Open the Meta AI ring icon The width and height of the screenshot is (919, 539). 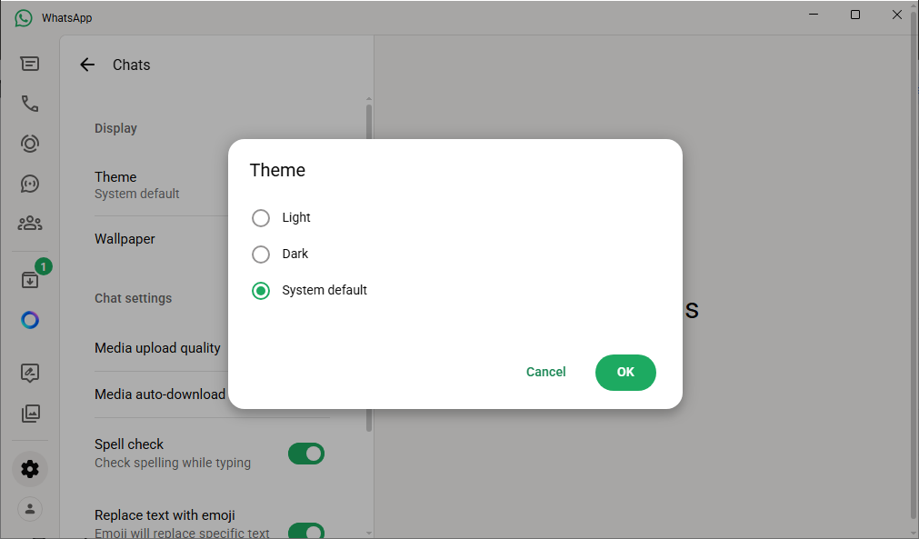click(x=30, y=320)
